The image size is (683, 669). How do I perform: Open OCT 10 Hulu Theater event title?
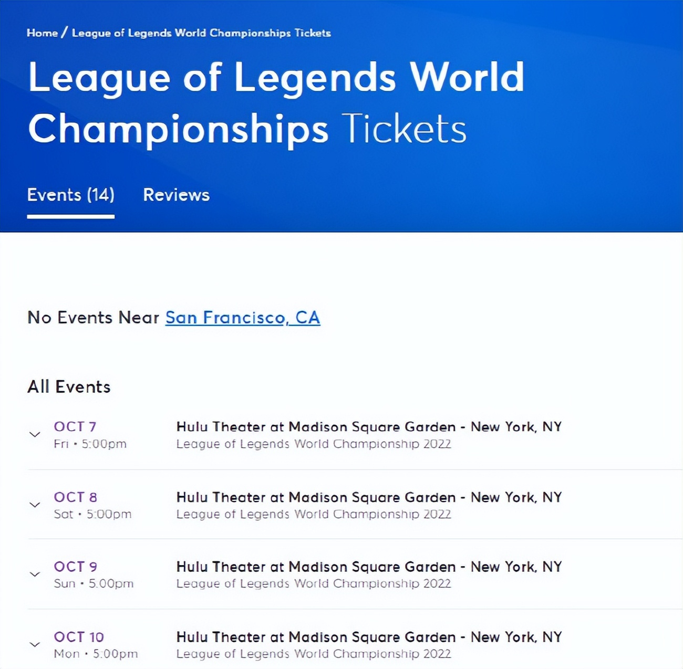pyautogui.click(x=369, y=637)
